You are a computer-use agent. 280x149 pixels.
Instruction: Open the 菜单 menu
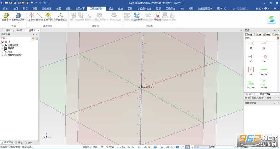tap(6, 9)
